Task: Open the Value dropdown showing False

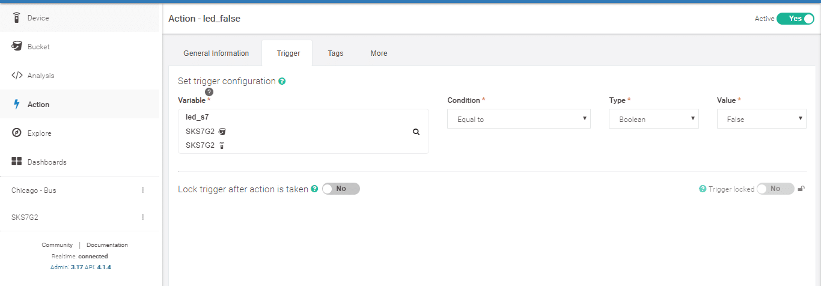Action: 761,119
